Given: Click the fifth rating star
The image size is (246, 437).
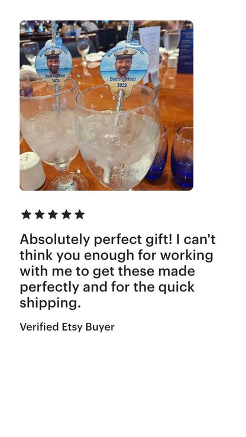Looking at the screenshot, I should [80, 215].
